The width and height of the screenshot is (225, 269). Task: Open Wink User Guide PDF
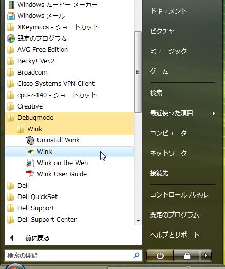(69, 174)
